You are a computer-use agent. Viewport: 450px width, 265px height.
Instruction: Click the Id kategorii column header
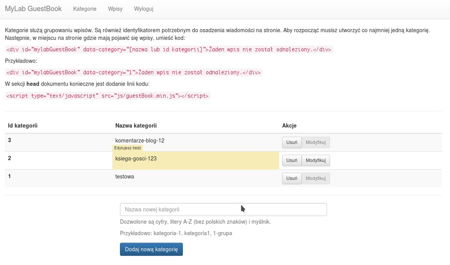tap(23, 125)
